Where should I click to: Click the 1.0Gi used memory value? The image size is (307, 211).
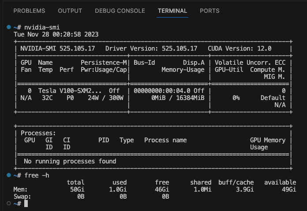[x=118, y=189]
